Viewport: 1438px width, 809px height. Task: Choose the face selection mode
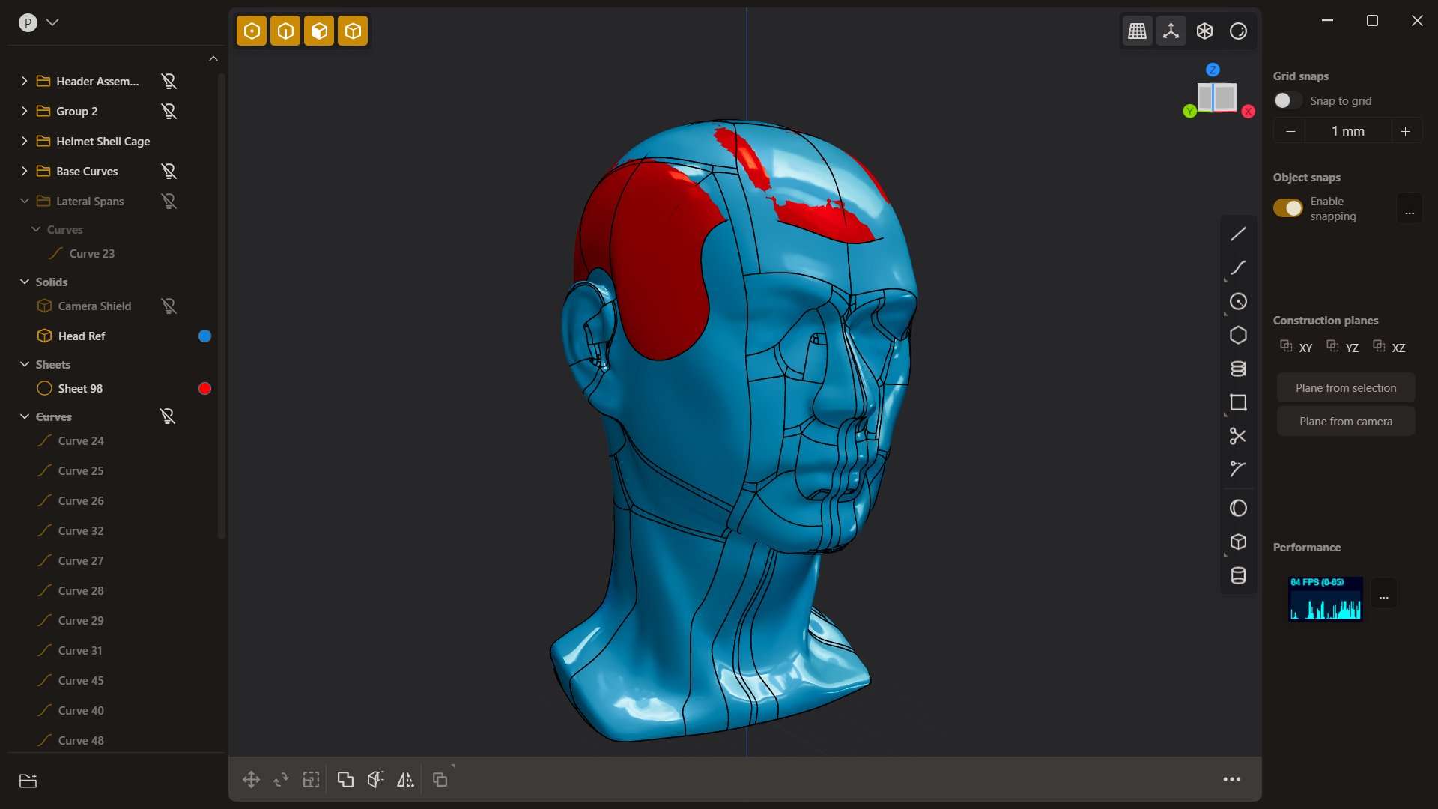coord(319,31)
